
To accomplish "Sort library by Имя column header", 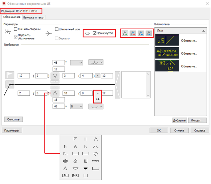I will tap(181, 31).
